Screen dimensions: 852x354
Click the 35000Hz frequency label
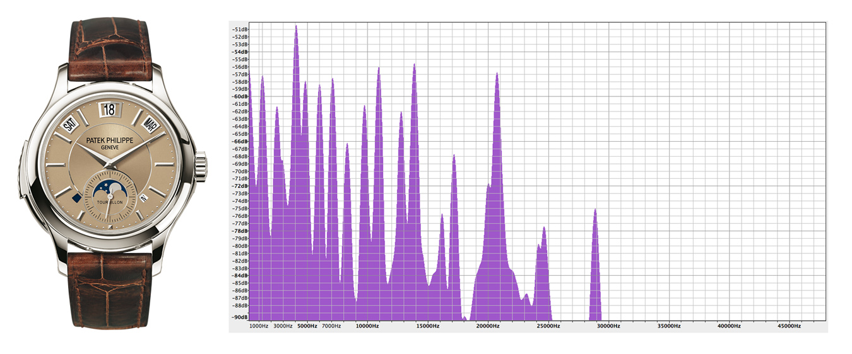click(x=668, y=326)
